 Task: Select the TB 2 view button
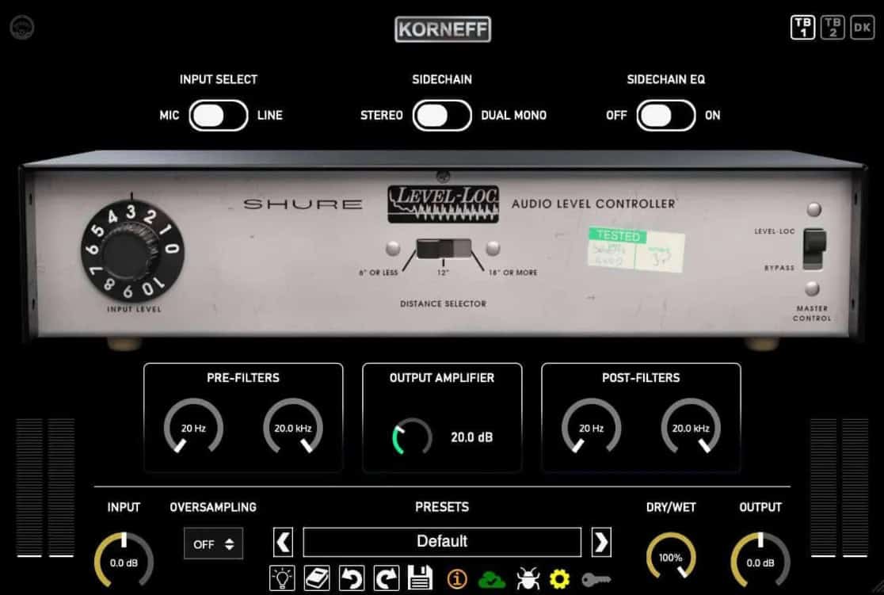tap(833, 27)
